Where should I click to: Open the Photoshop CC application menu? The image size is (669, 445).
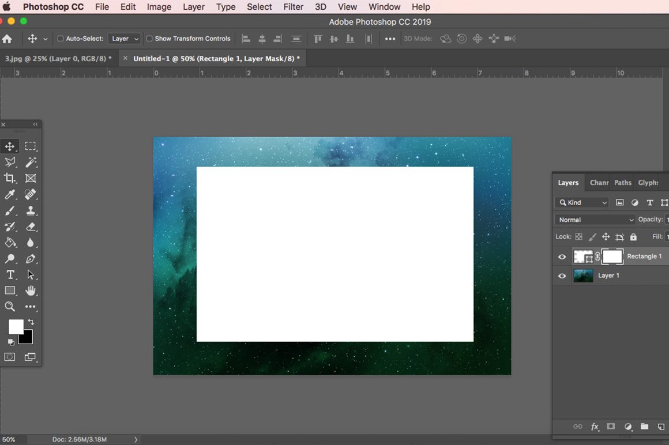[53, 7]
